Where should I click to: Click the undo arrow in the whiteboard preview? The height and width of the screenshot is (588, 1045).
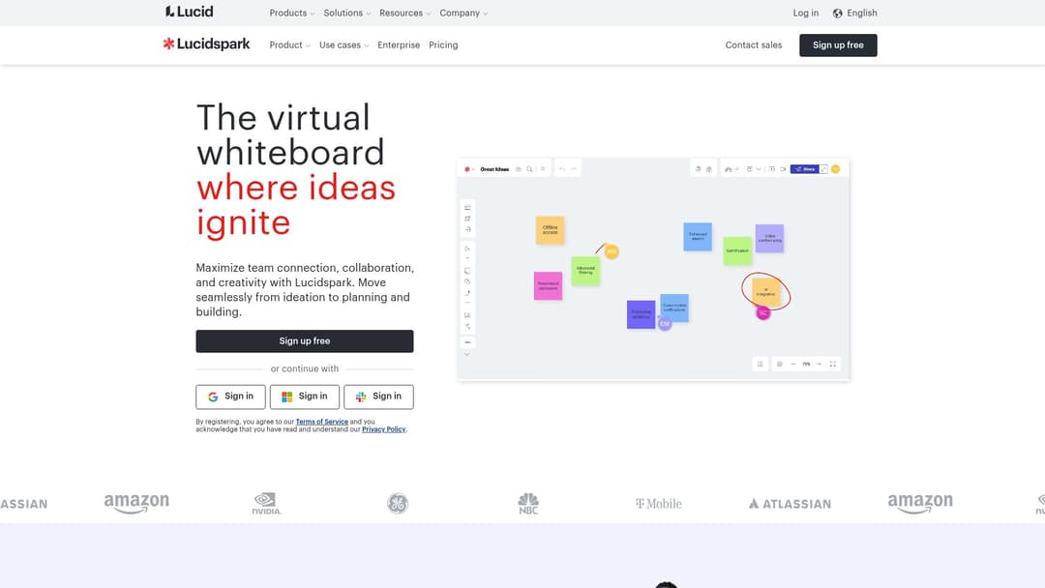[x=562, y=169]
